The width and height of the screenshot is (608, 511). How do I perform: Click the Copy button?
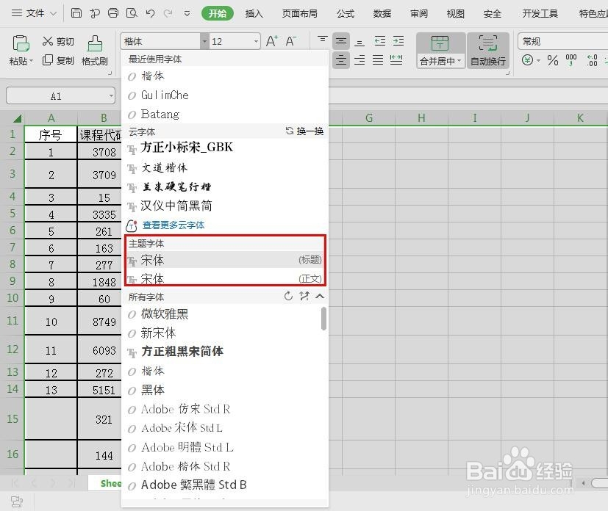coord(58,60)
